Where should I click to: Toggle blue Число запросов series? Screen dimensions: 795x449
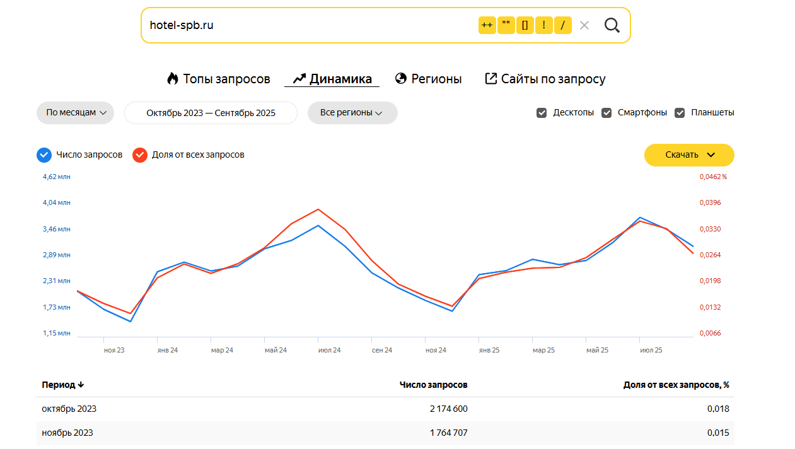click(44, 155)
